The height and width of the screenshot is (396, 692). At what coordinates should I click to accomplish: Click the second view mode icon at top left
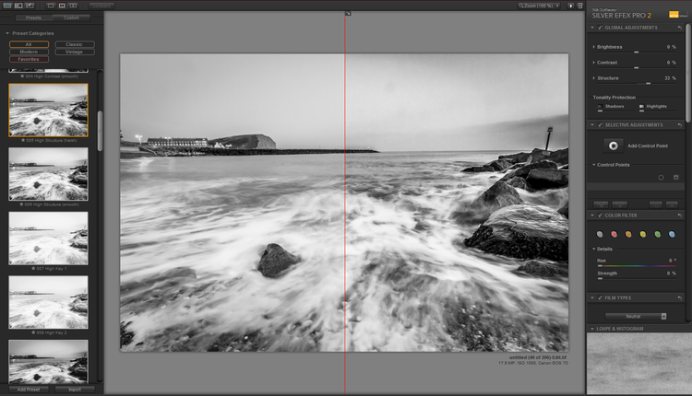[18, 6]
